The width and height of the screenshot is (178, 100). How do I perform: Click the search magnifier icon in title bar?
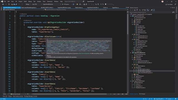[83, 1]
